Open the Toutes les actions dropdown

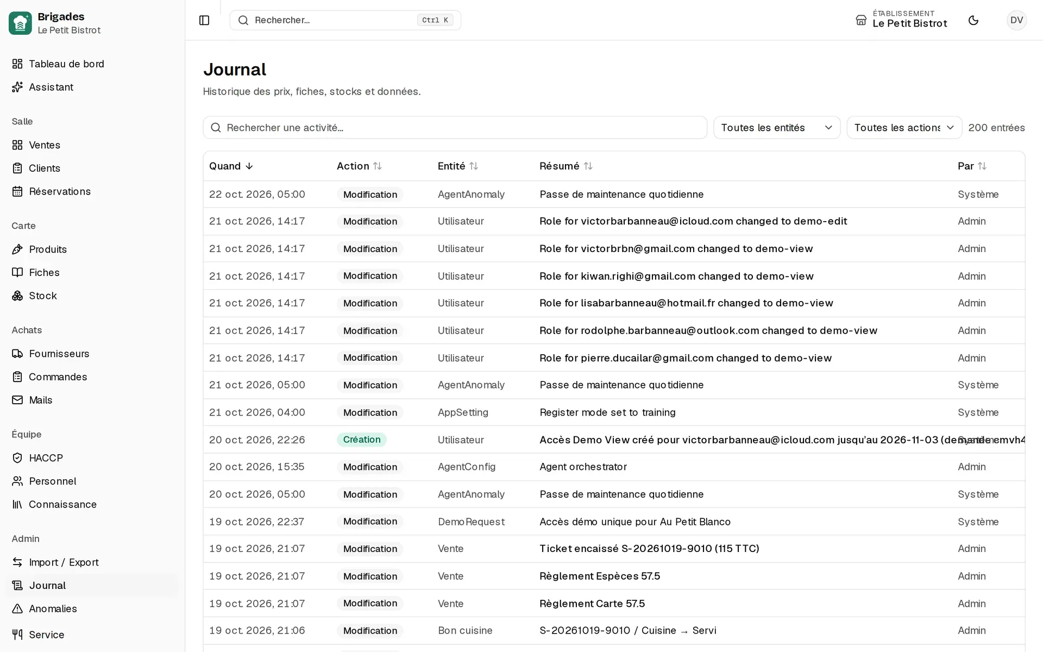point(904,128)
